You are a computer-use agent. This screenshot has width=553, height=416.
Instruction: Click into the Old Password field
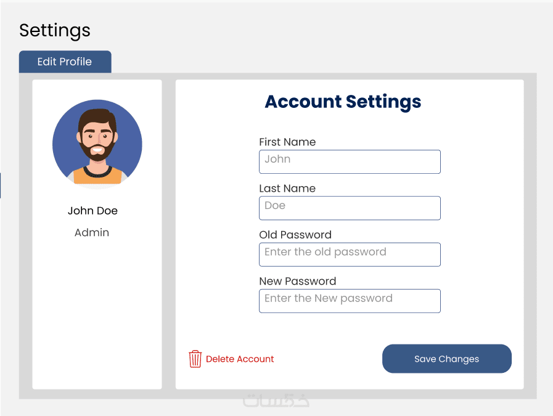[350, 255]
